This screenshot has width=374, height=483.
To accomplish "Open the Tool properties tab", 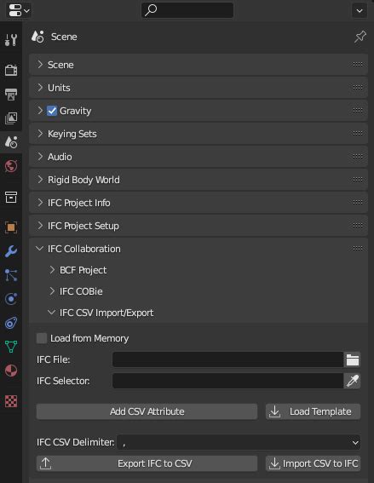I will [11, 40].
